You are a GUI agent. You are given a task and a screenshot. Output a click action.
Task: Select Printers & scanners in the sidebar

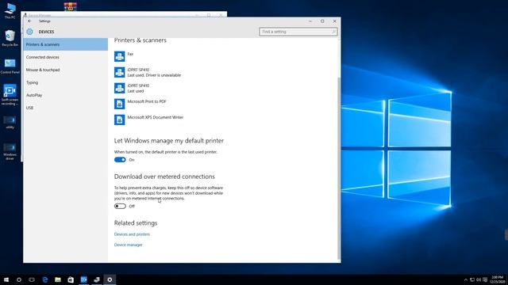[x=65, y=44]
